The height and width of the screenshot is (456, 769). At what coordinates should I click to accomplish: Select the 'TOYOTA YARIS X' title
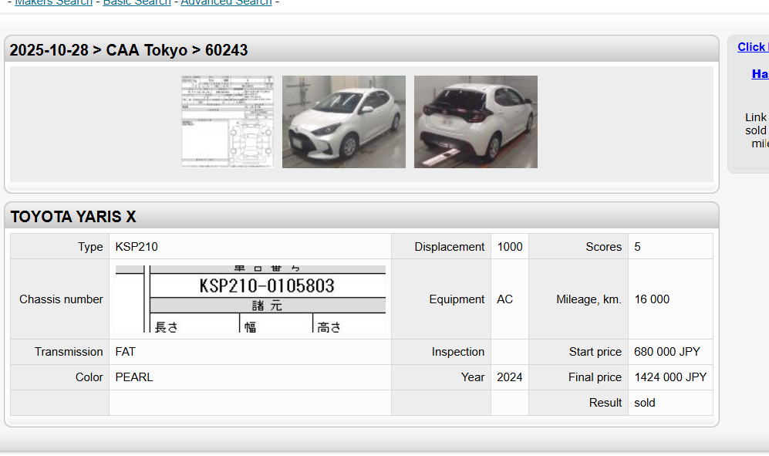73,217
